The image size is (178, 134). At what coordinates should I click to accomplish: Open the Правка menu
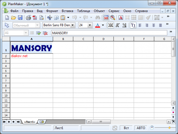click(28, 11)
